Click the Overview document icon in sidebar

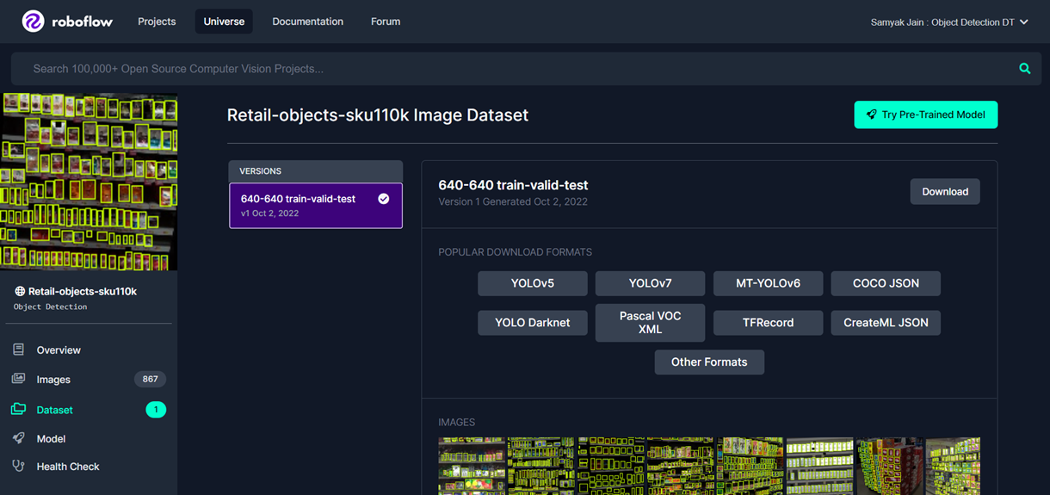pos(18,350)
